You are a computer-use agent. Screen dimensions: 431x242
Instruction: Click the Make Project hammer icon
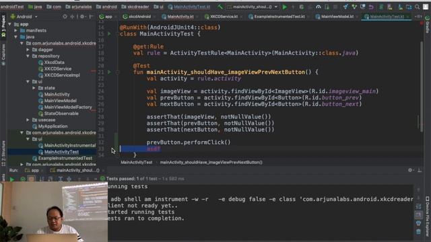[x=220, y=7]
